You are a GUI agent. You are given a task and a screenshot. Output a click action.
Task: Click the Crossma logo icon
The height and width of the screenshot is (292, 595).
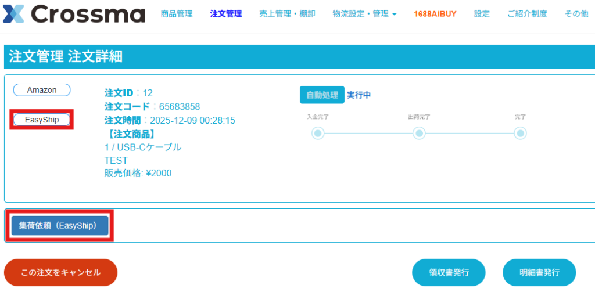[x=13, y=14]
